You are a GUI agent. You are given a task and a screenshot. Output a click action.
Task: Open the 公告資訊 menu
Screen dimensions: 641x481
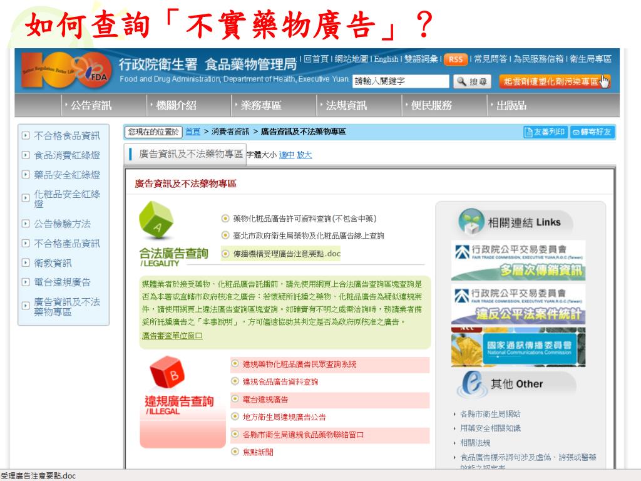coord(91,106)
